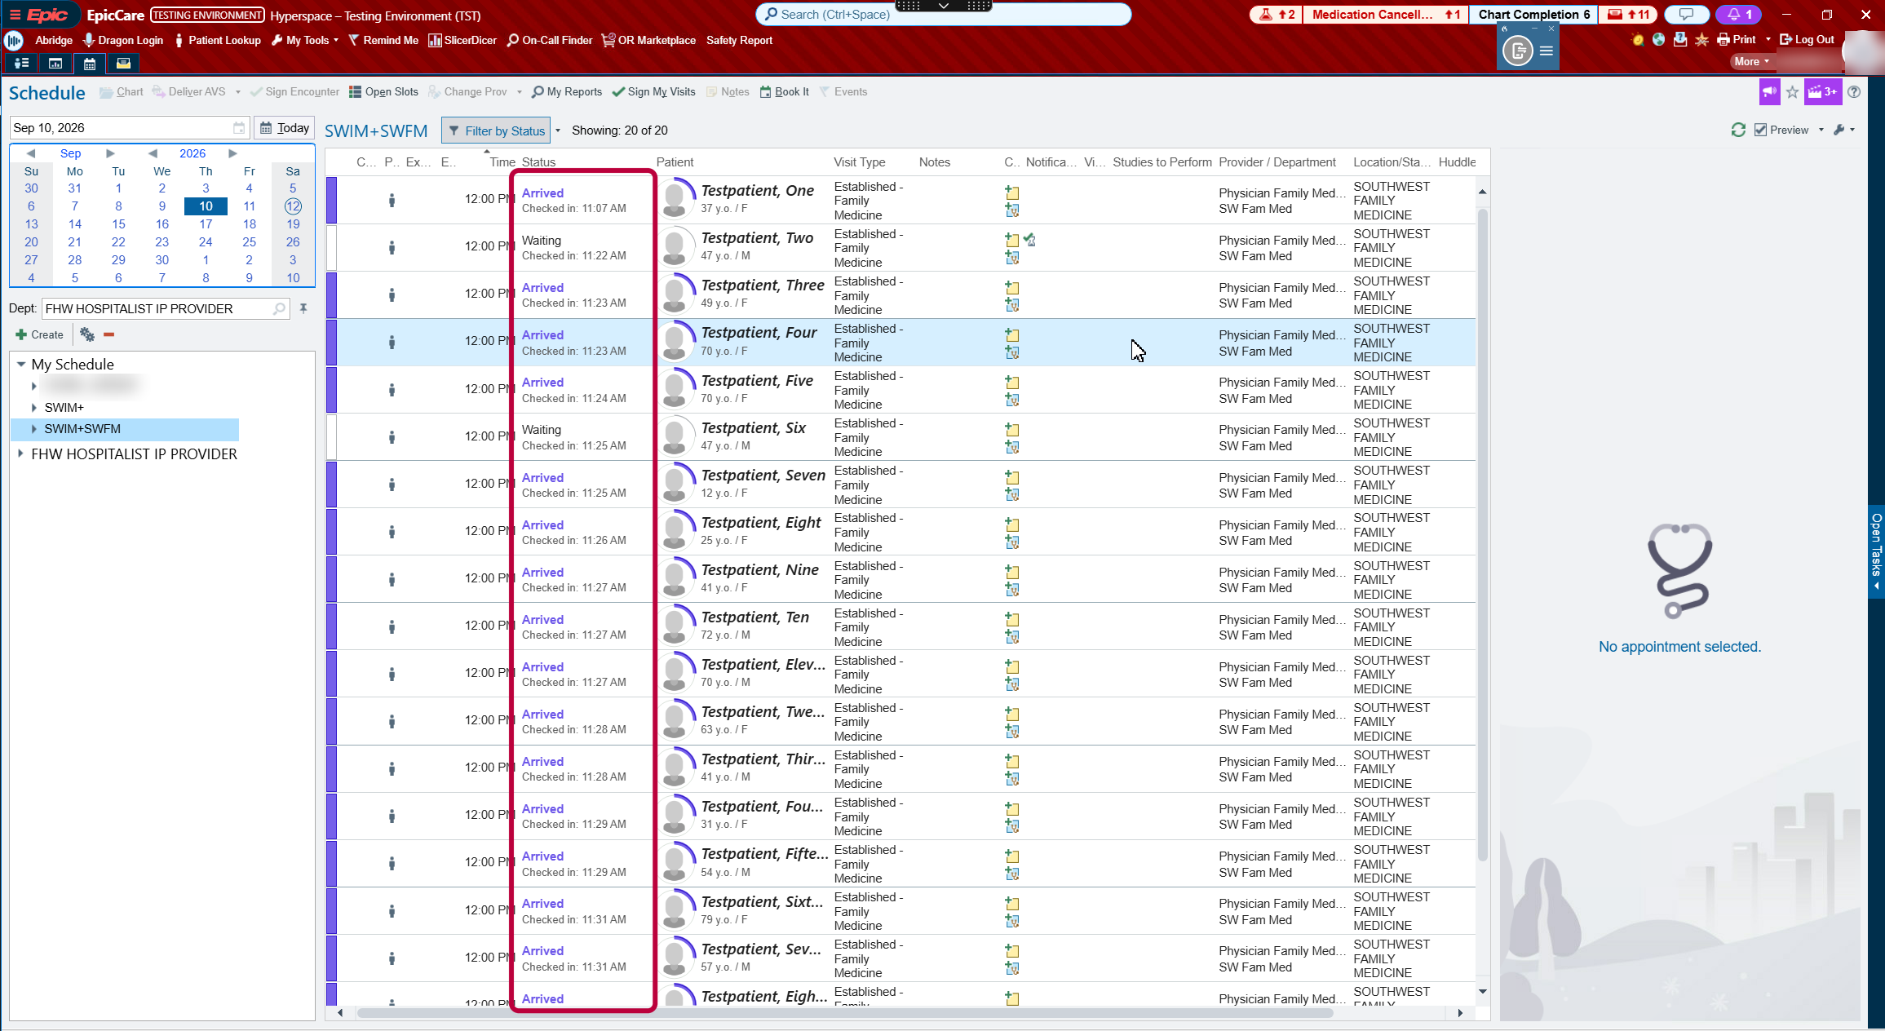The image size is (1885, 1031).
Task: Expand the SWIM+ tree item
Action: [x=33, y=408]
